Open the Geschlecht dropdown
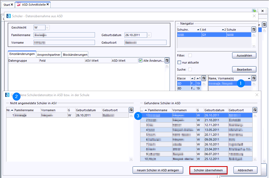 coord(47,27)
